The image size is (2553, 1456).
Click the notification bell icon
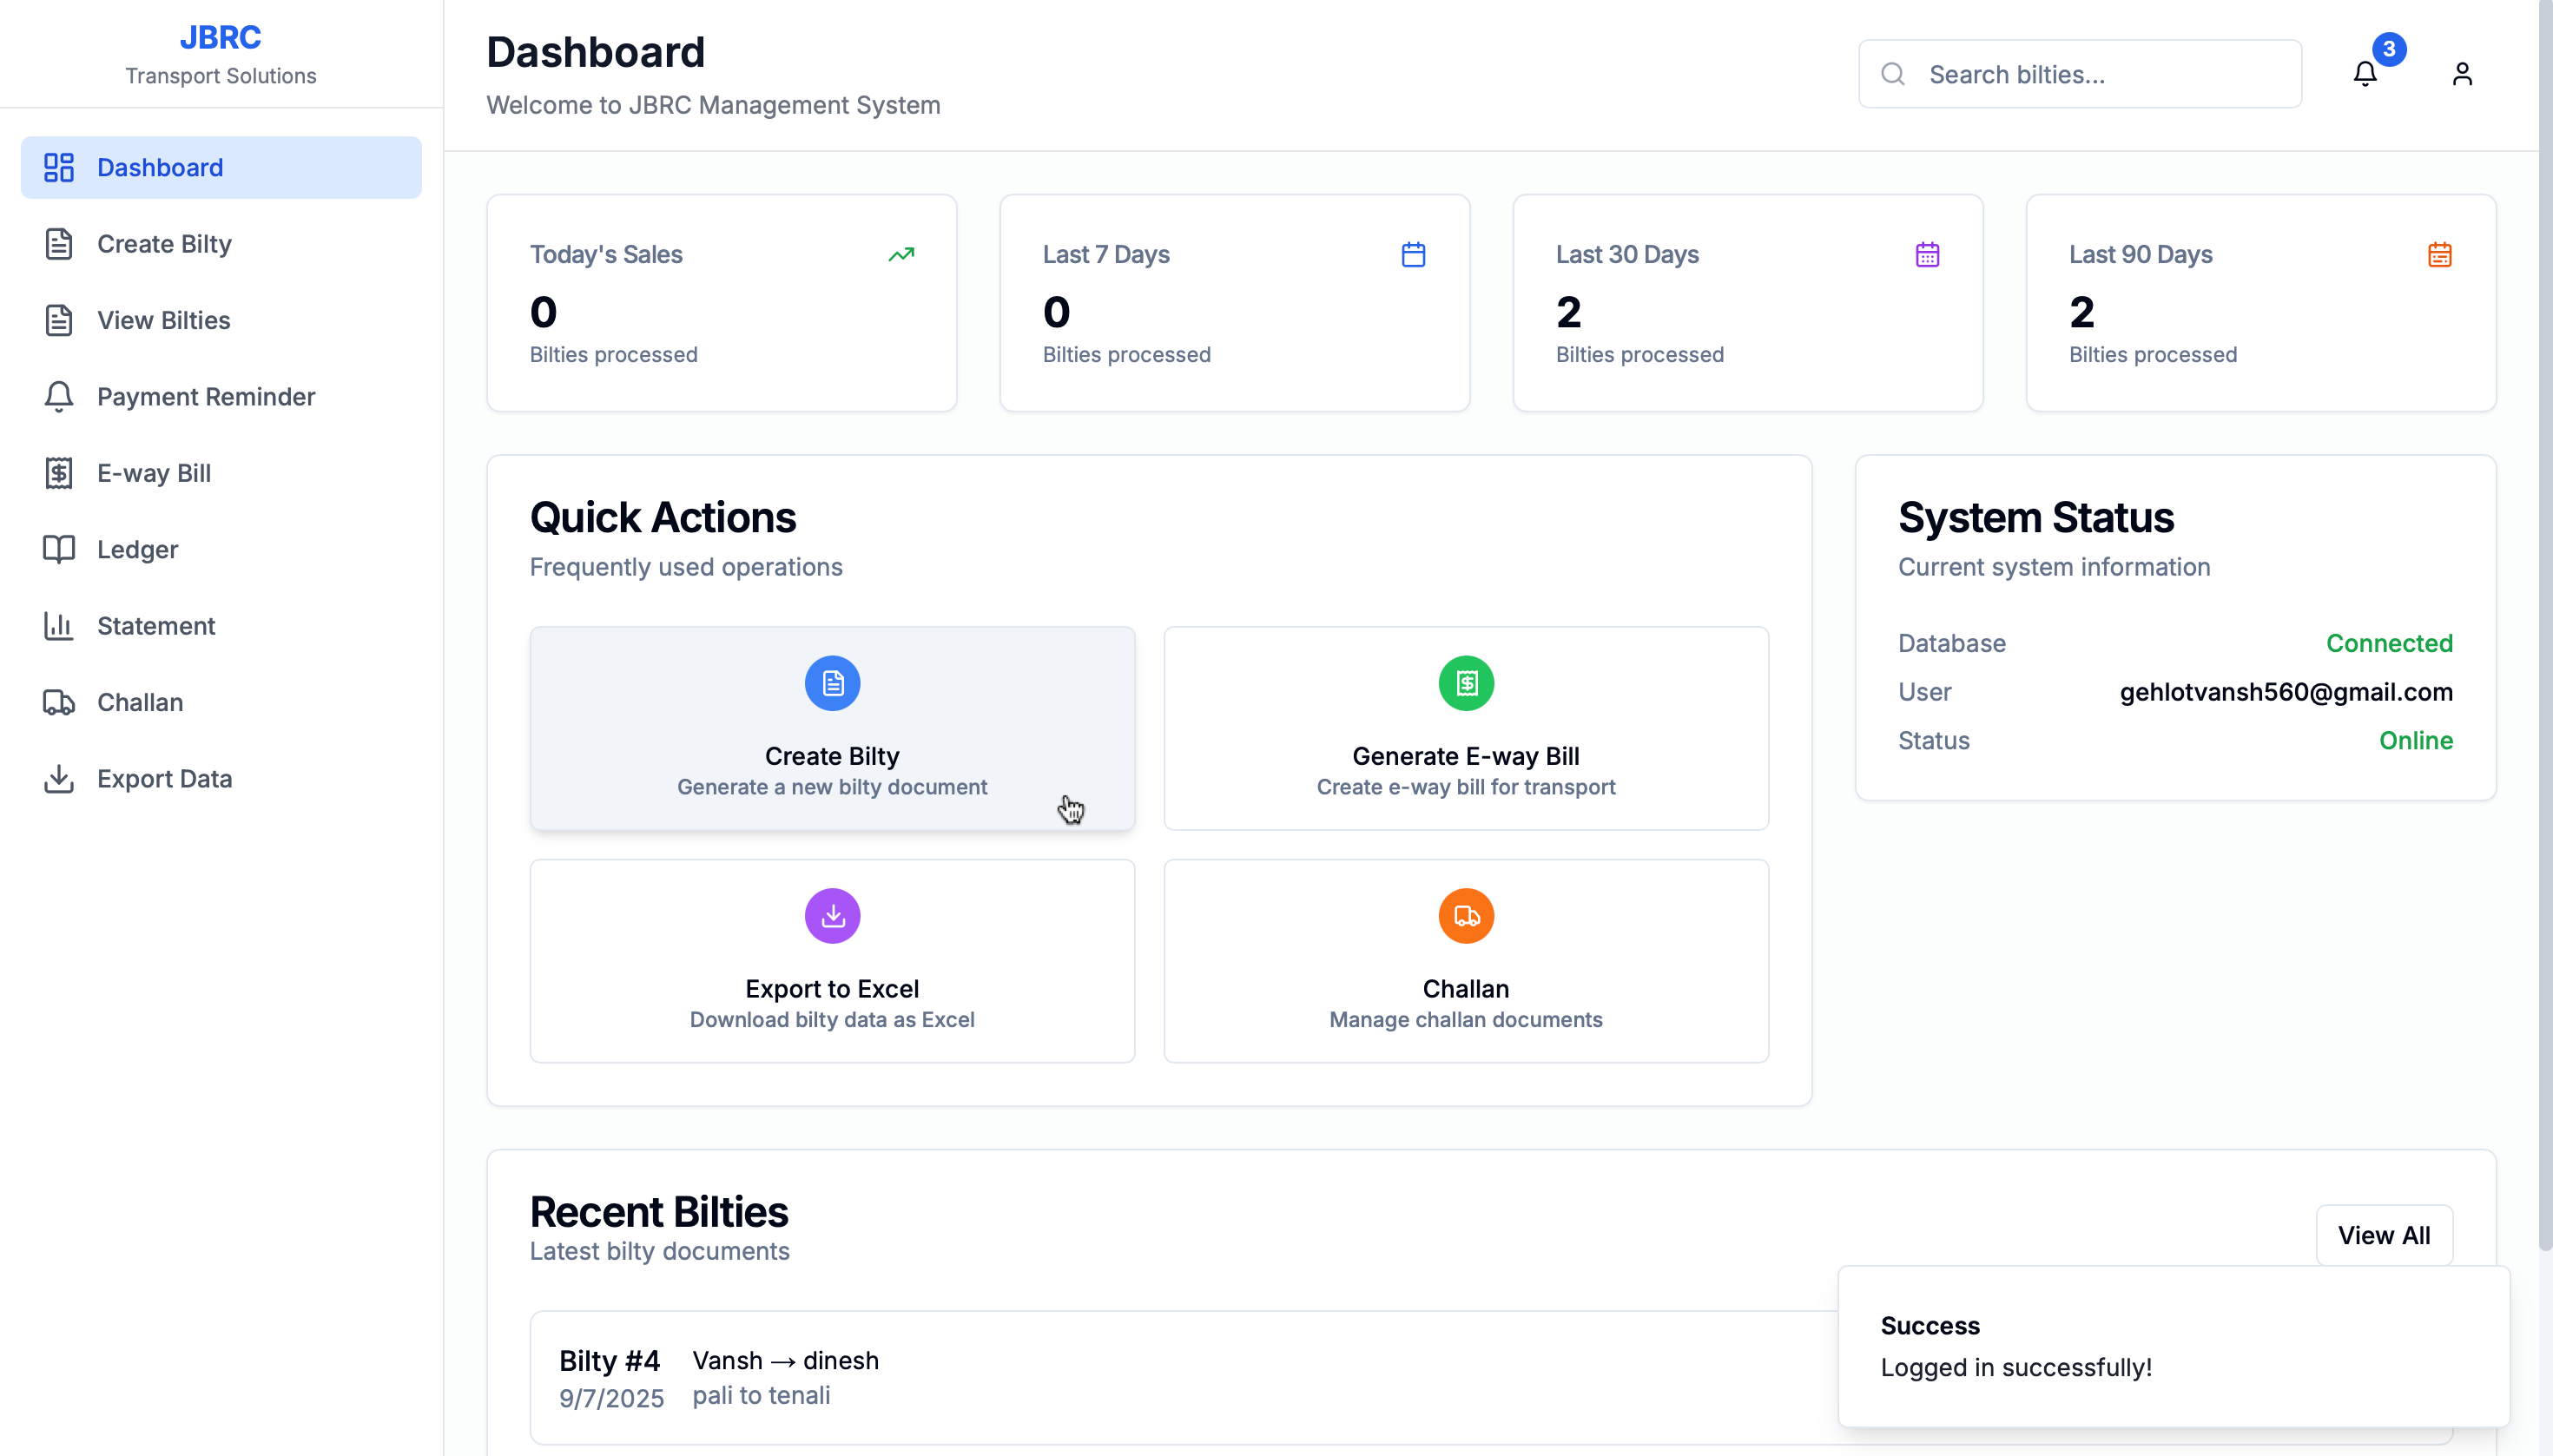pos(2364,74)
